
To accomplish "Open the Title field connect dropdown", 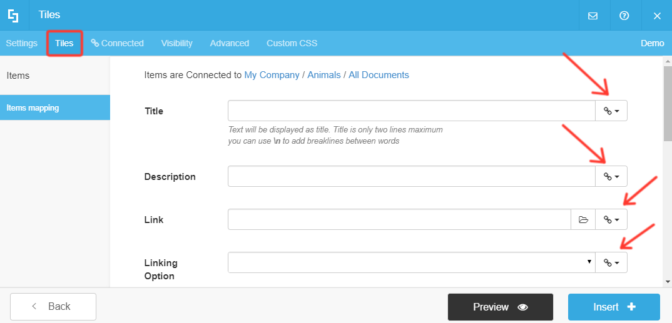I will 611,111.
